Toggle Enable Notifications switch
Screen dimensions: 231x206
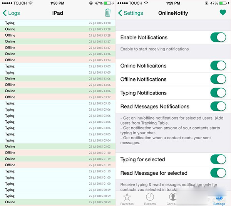218,37
